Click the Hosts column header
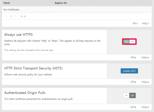 [x=7, y=3]
